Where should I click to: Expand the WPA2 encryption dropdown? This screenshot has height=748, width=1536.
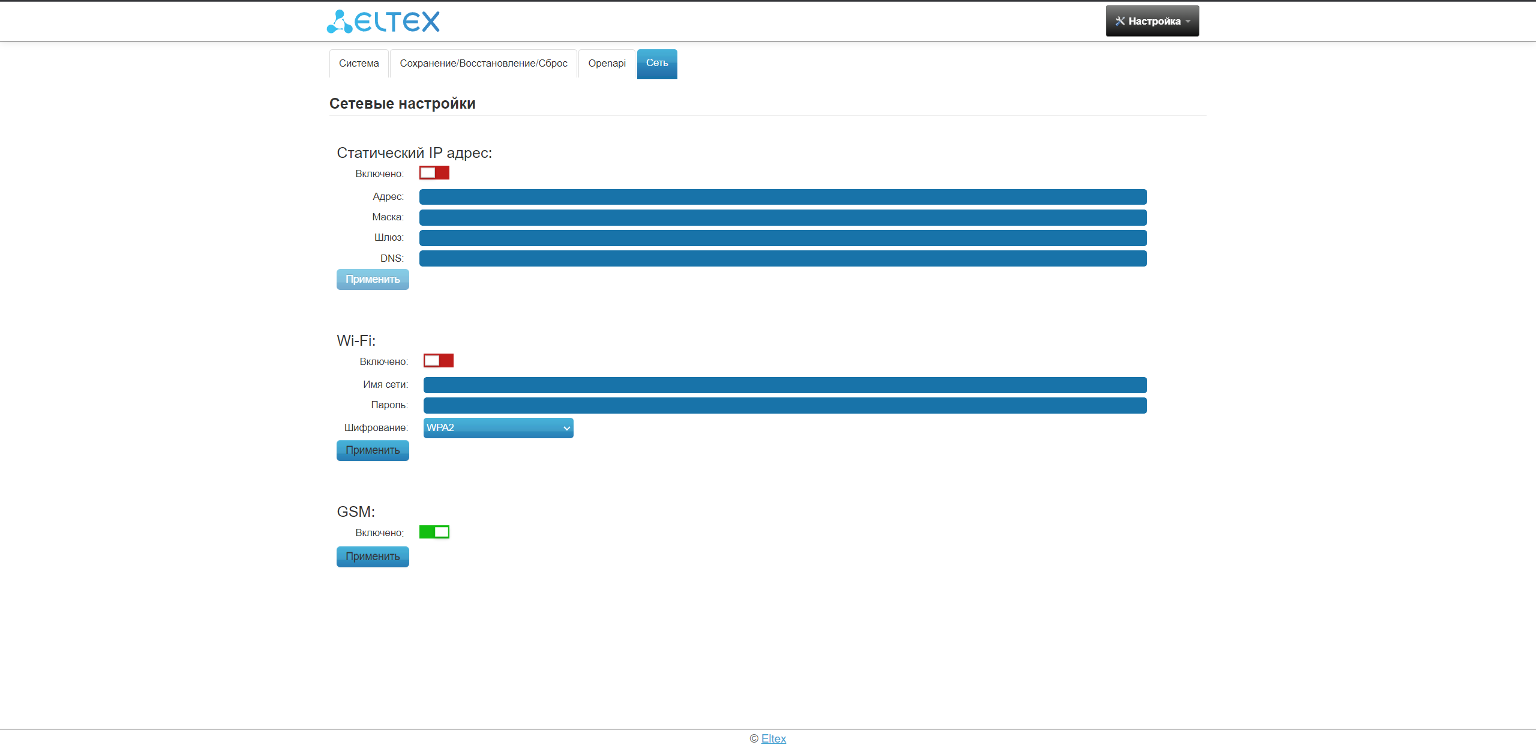coord(498,428)
